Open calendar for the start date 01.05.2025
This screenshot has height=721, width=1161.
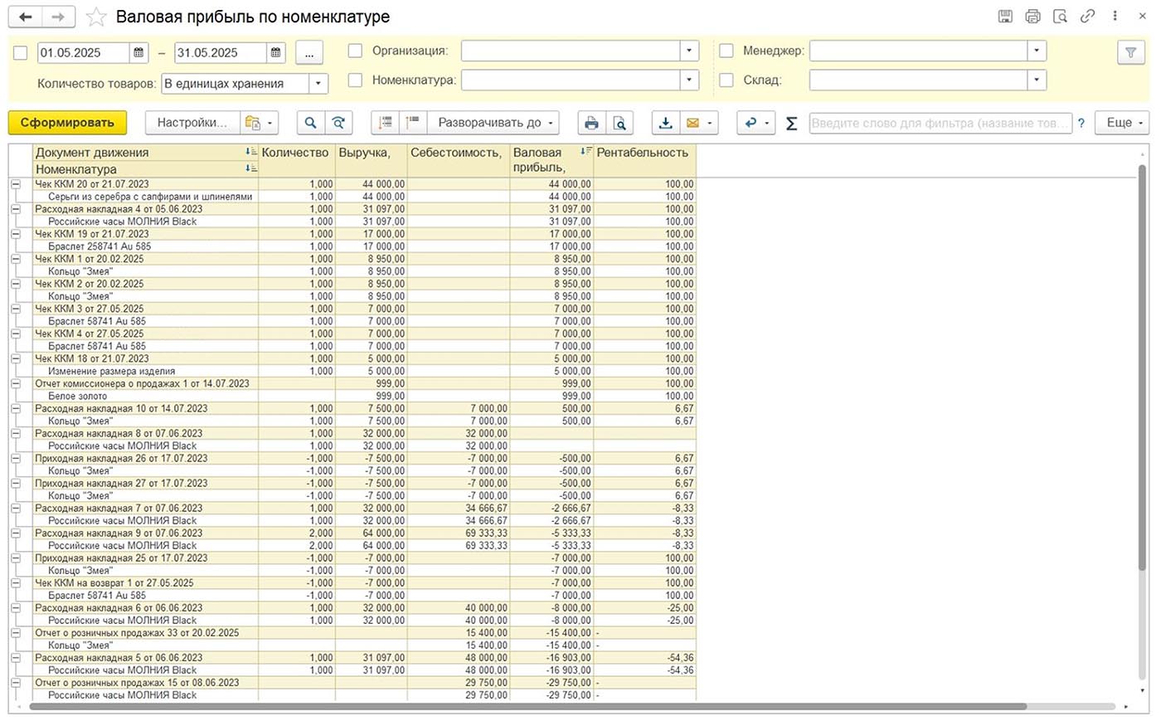click(x=138, y=53)
